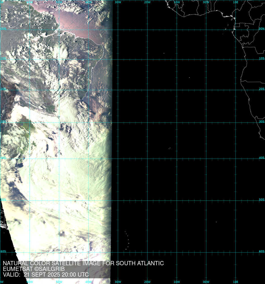Click the 50S latitude label on the right
The width and height of the screenshot is (265, 284).
(x=262, y=200)
